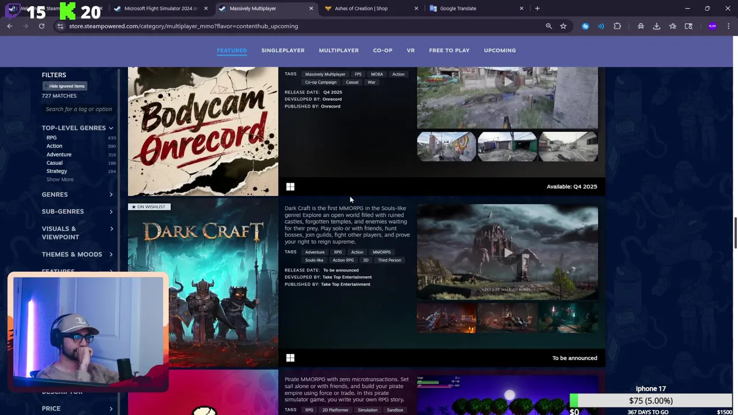Switch to the Co-op tab
This screenshot has height=415, width=738.
(382, 50)
